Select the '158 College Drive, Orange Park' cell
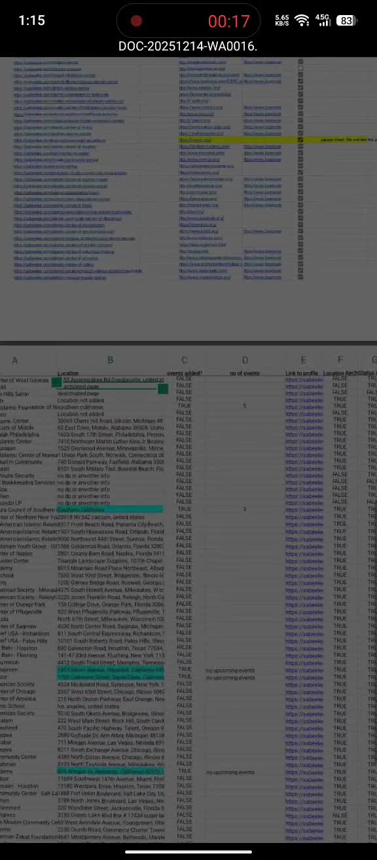 110,604
